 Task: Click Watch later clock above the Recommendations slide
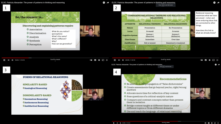click(216, 65)
